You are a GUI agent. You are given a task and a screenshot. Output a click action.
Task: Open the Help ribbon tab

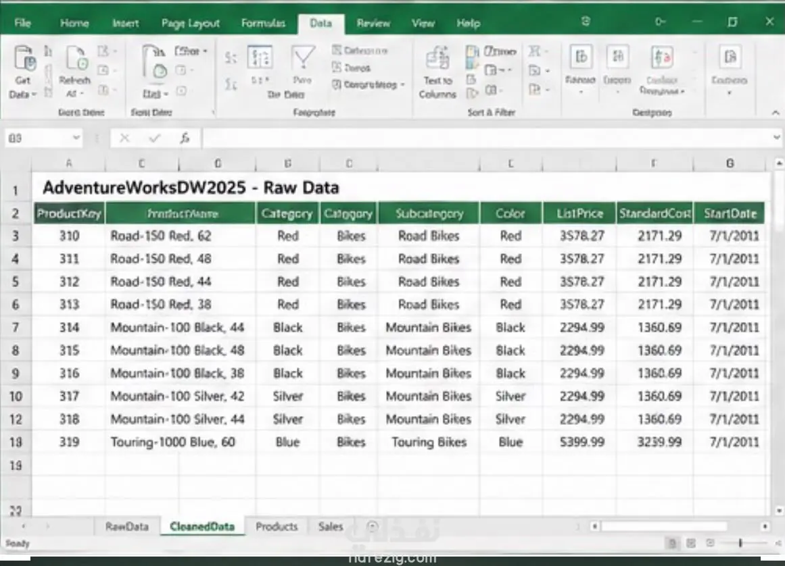[468, 23]
